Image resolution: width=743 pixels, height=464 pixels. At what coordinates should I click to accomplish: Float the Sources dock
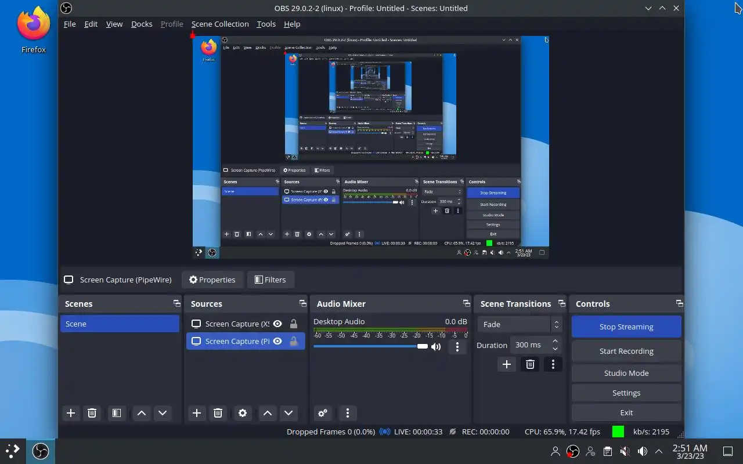tap(302, 303)
